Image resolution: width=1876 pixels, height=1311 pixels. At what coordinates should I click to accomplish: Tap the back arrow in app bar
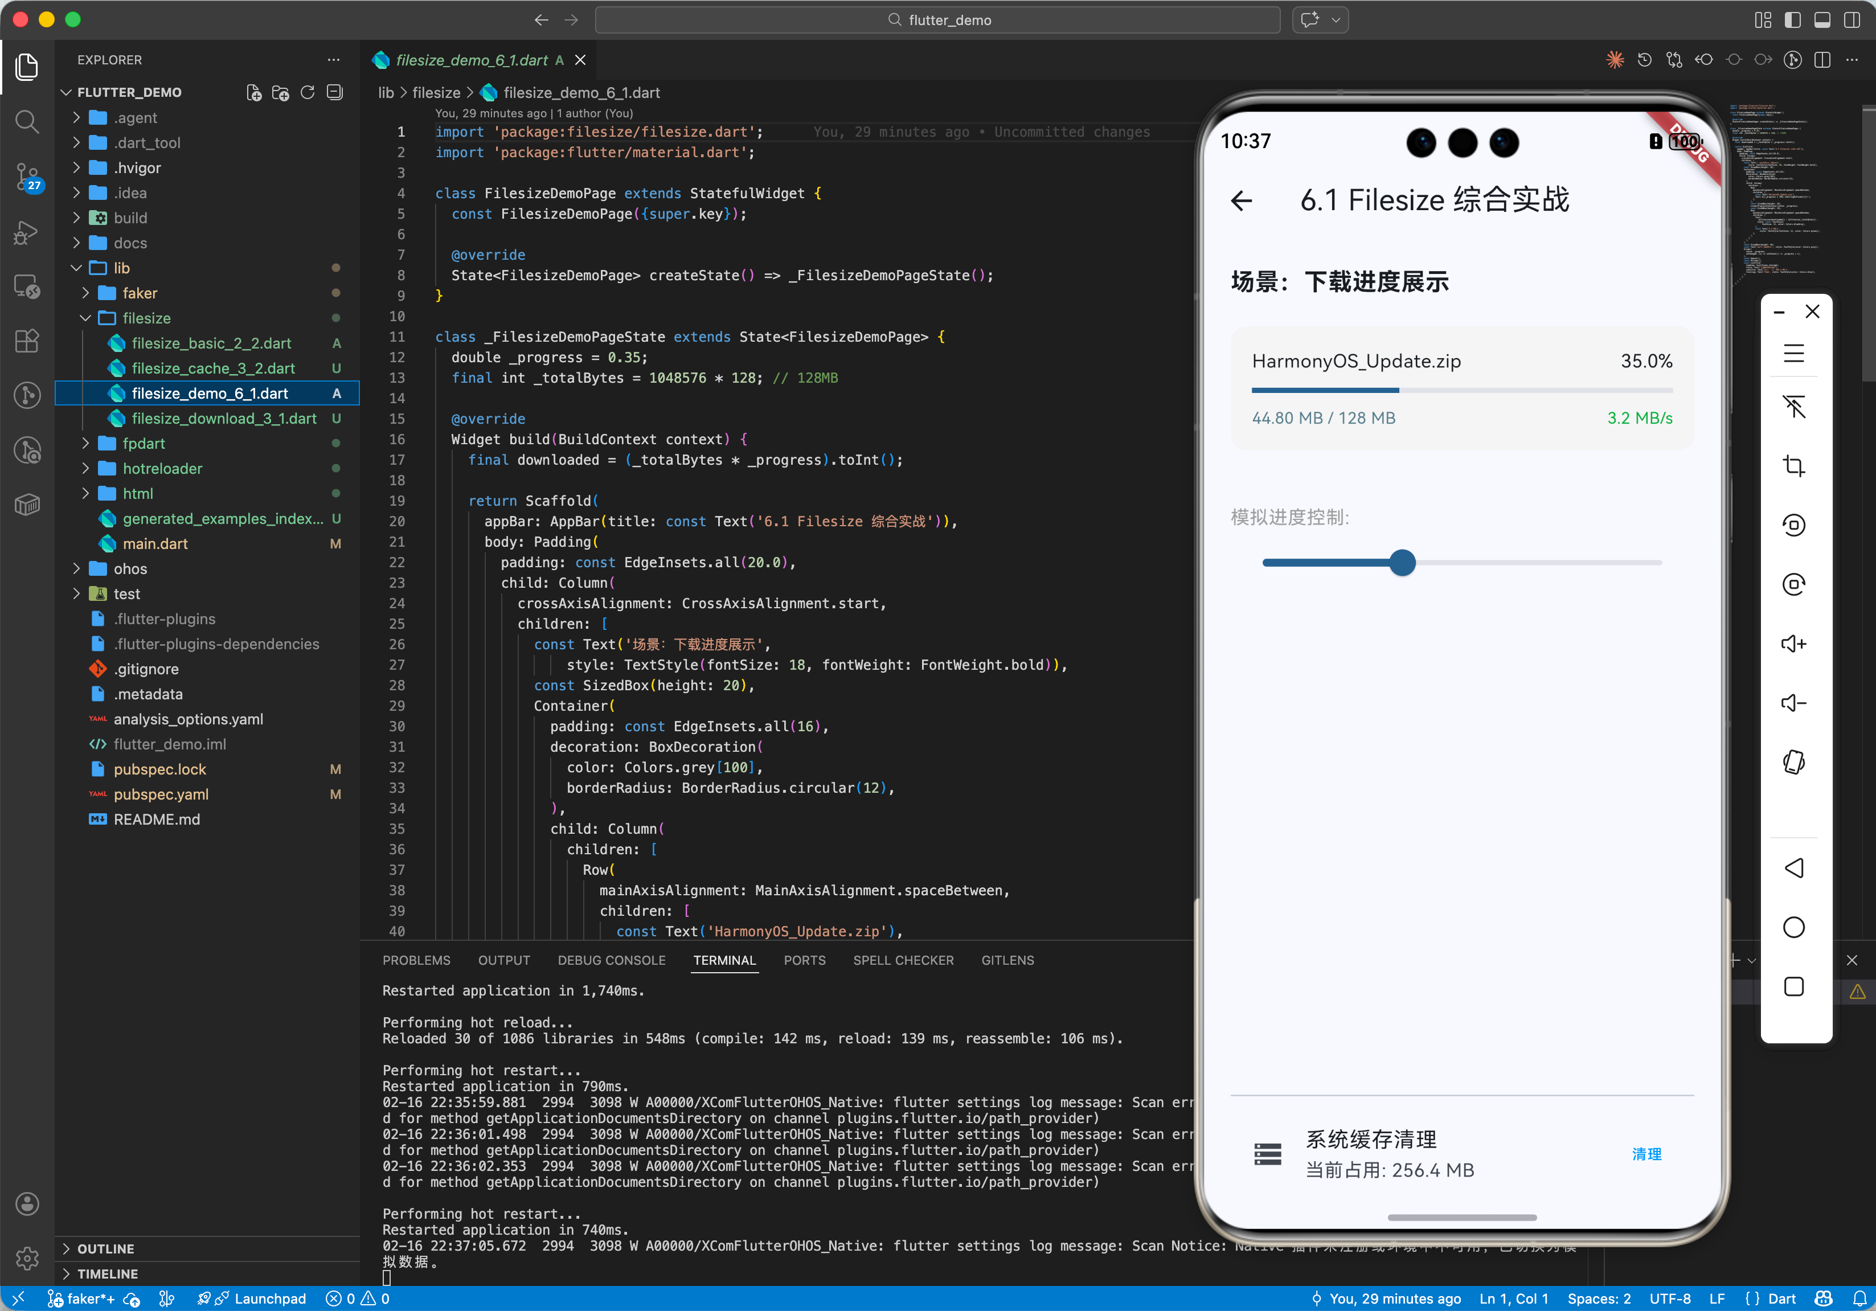tap(1241, 200)
